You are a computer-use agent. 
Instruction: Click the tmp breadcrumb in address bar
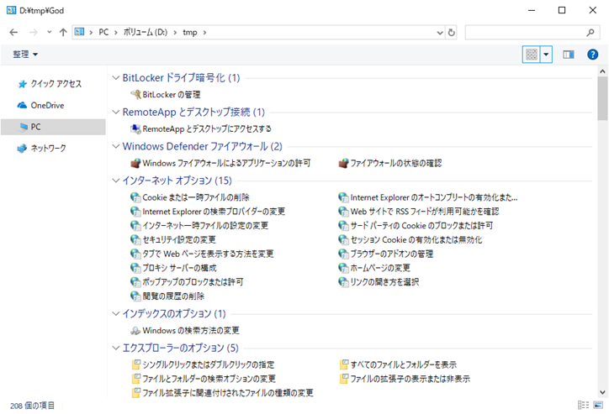pos(190,33)
